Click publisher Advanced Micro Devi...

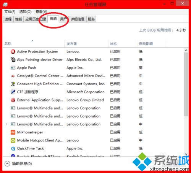coord(86,76)
